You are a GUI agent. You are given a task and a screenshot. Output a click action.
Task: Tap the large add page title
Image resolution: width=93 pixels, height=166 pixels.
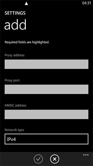click(15, 25)
